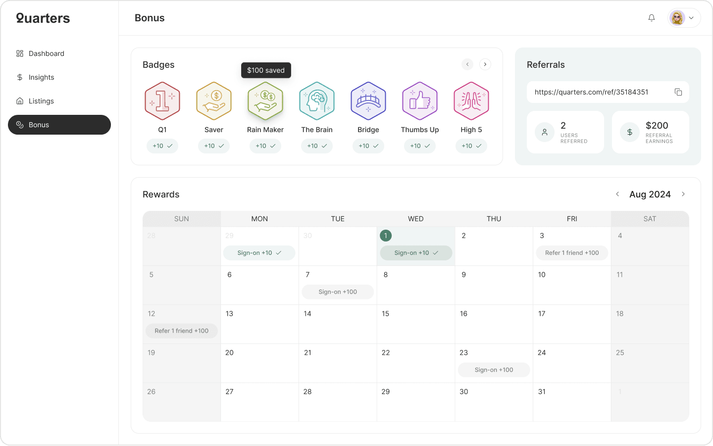
Task: Switch to the Listings section
Action: tap(42, 101)
